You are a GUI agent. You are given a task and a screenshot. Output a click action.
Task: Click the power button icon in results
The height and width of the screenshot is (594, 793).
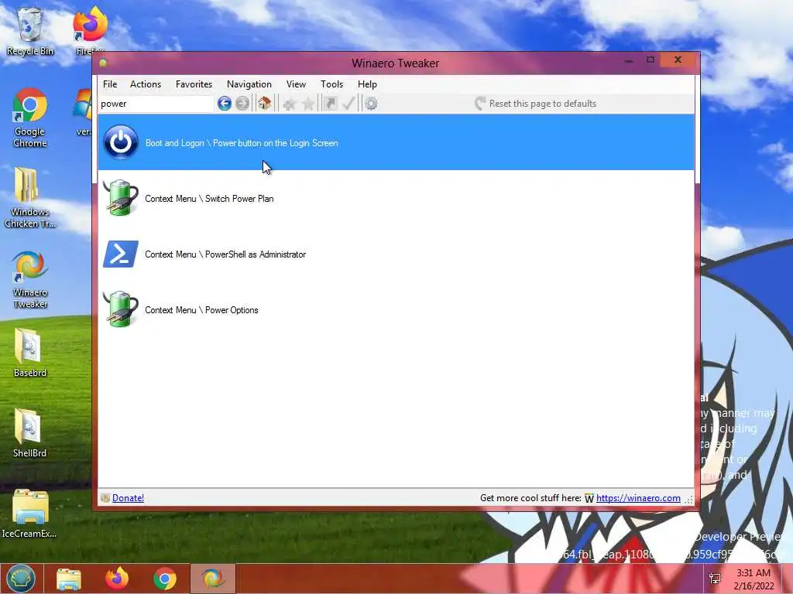pyautogui.click(x=120, y=142)
